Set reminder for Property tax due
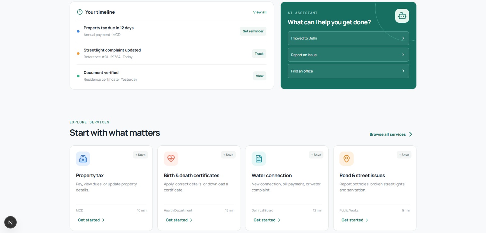The height and width of the screenshot is (233, 486). pos(253,31)
